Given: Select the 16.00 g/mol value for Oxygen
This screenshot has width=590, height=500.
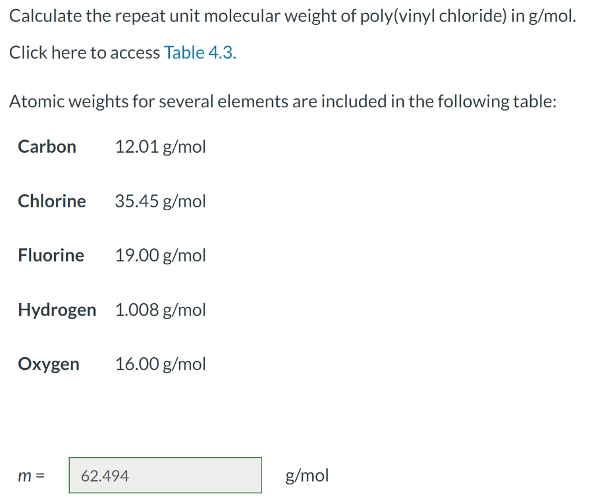Looking at the screenshot, I should [160, 364].
